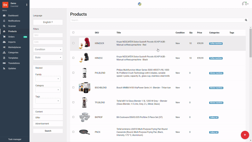Image resolution: width=252 pixels, height=142 pixels.
Task: Click Coffee machines tag on KRNESCR row
Action: pyautogui.click(x=216, y=44)
